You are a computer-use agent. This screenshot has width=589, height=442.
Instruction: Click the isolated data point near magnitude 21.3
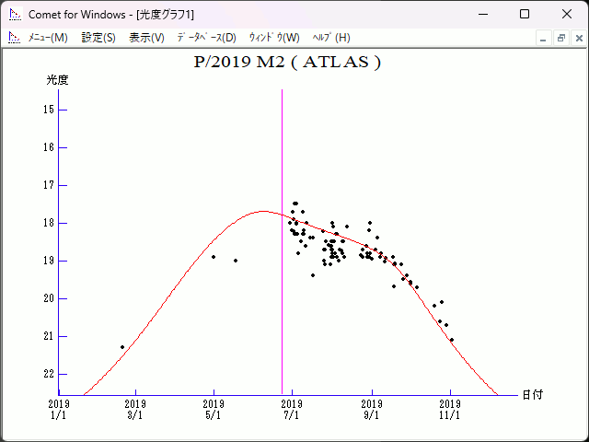coord(122,347)
